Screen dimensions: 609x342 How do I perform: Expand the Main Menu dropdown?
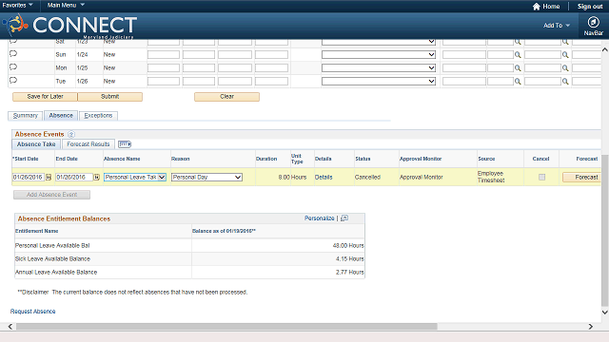click(66, 5)
